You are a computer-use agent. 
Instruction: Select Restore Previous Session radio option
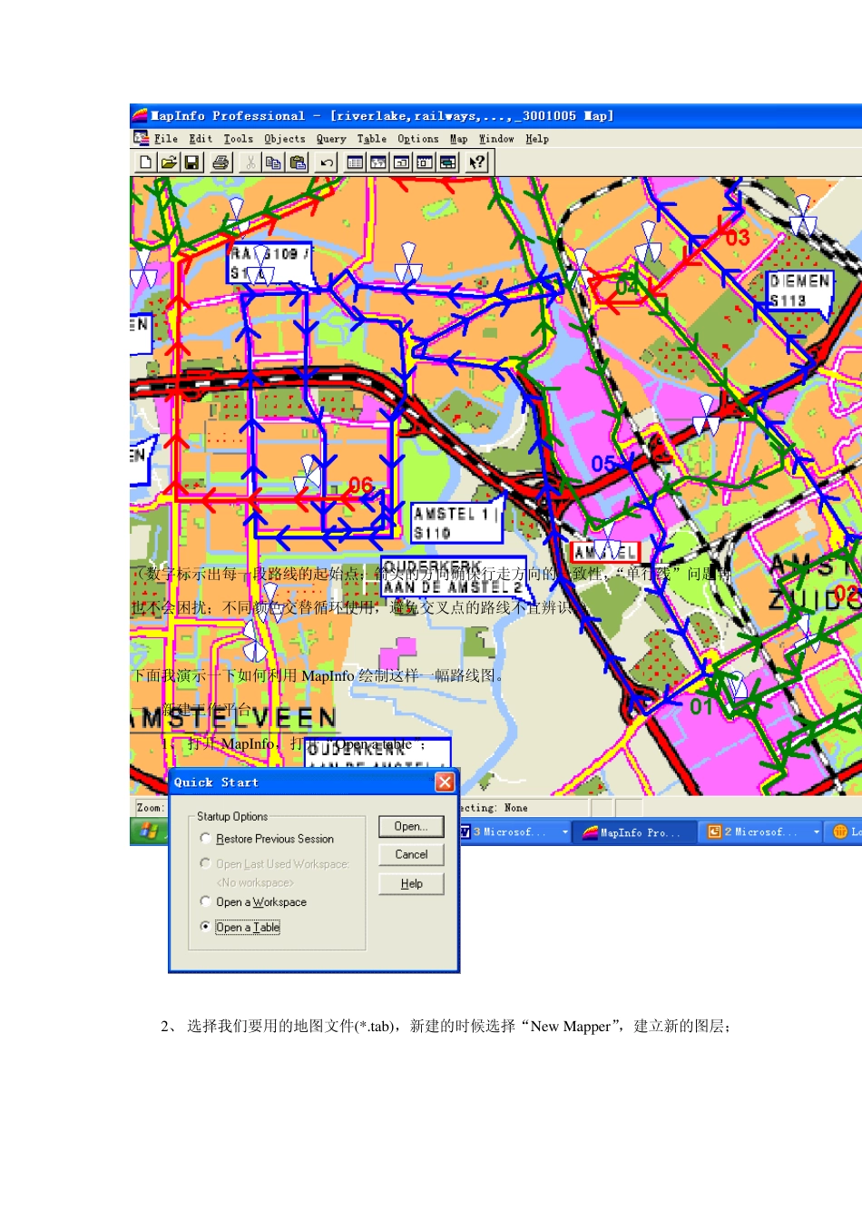click(x=205, y=838)
